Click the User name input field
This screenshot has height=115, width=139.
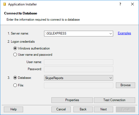click(79, 62)
